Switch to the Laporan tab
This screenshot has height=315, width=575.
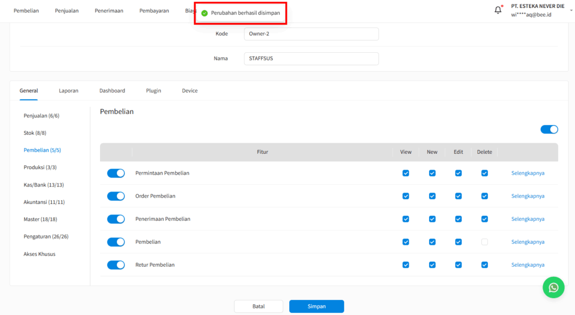[x=69, y=90]
